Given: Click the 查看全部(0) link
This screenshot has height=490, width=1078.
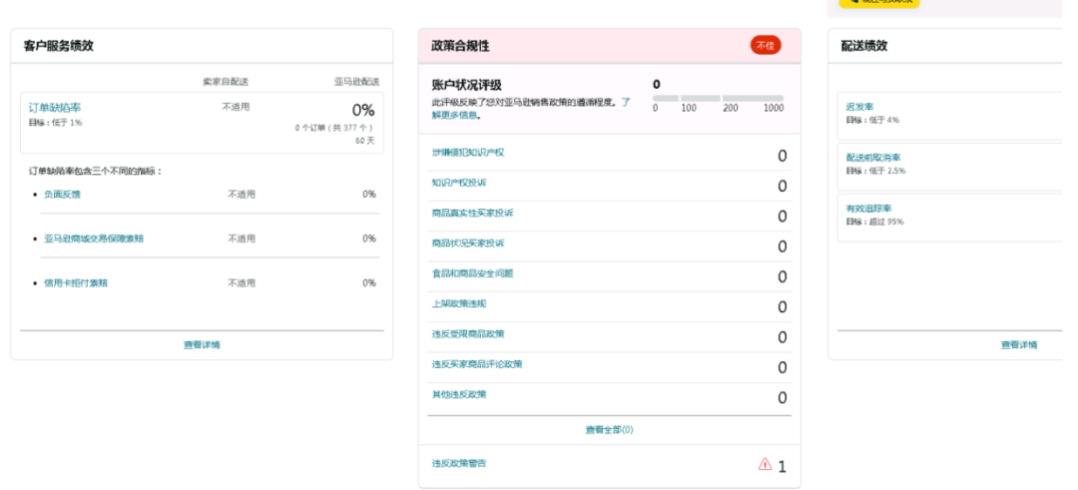Looking at the screenshot, I should tap(609, 429).
